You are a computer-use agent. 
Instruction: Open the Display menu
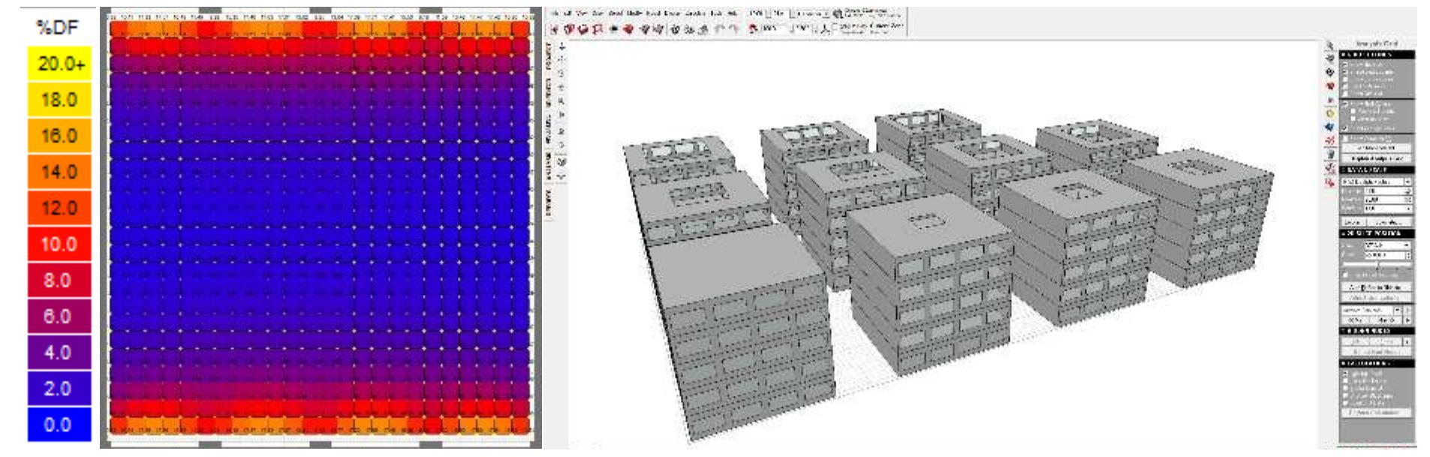coord(673,13)
